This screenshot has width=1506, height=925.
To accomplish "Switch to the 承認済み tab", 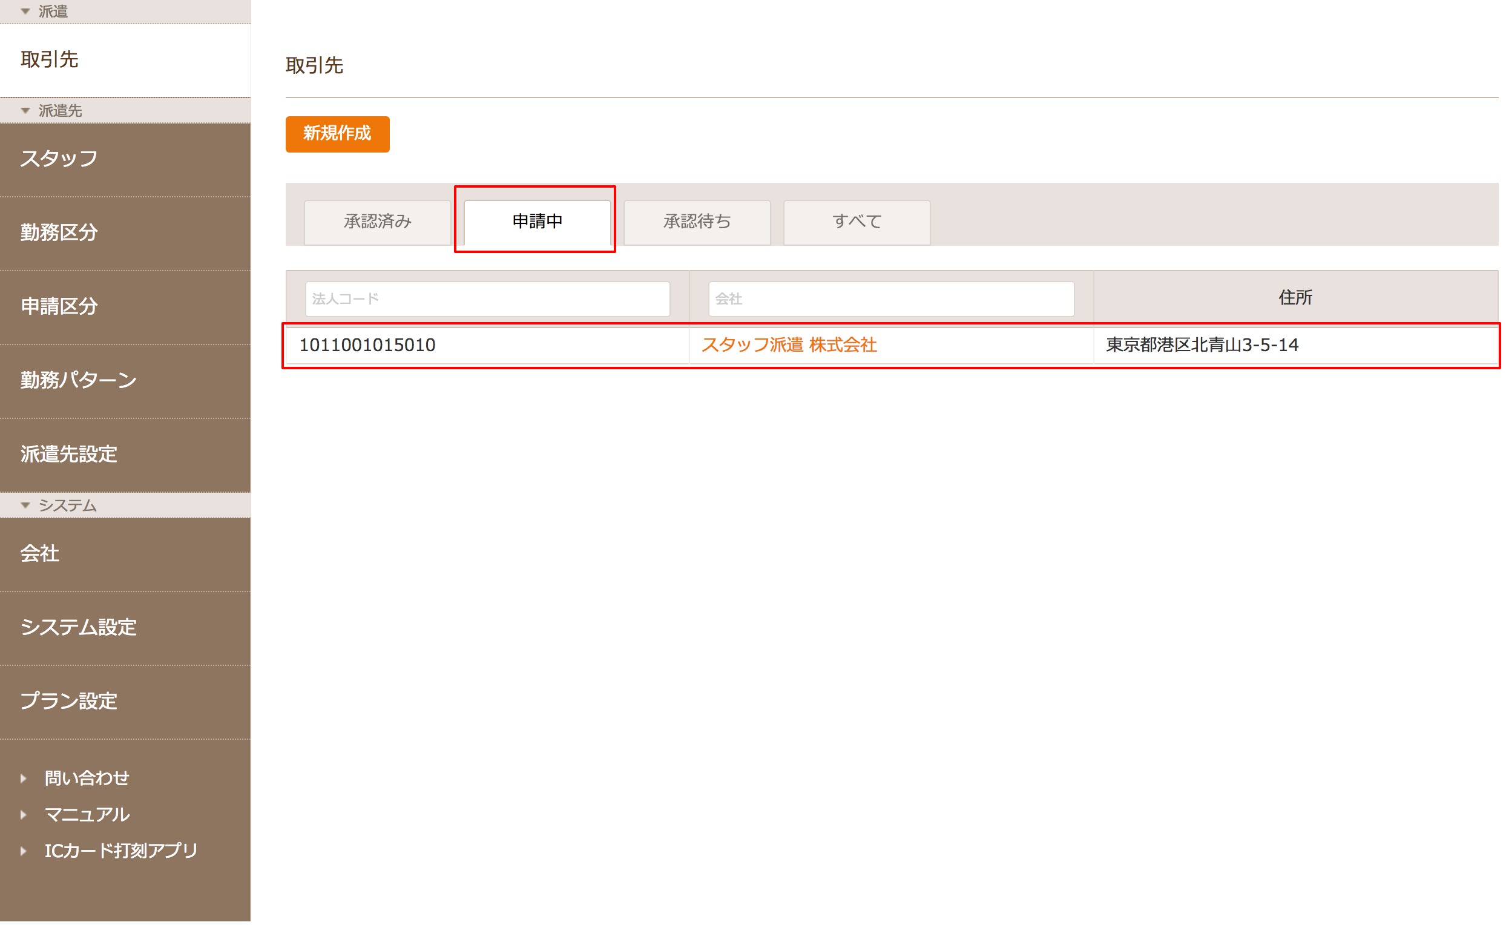I will [379, 223].
